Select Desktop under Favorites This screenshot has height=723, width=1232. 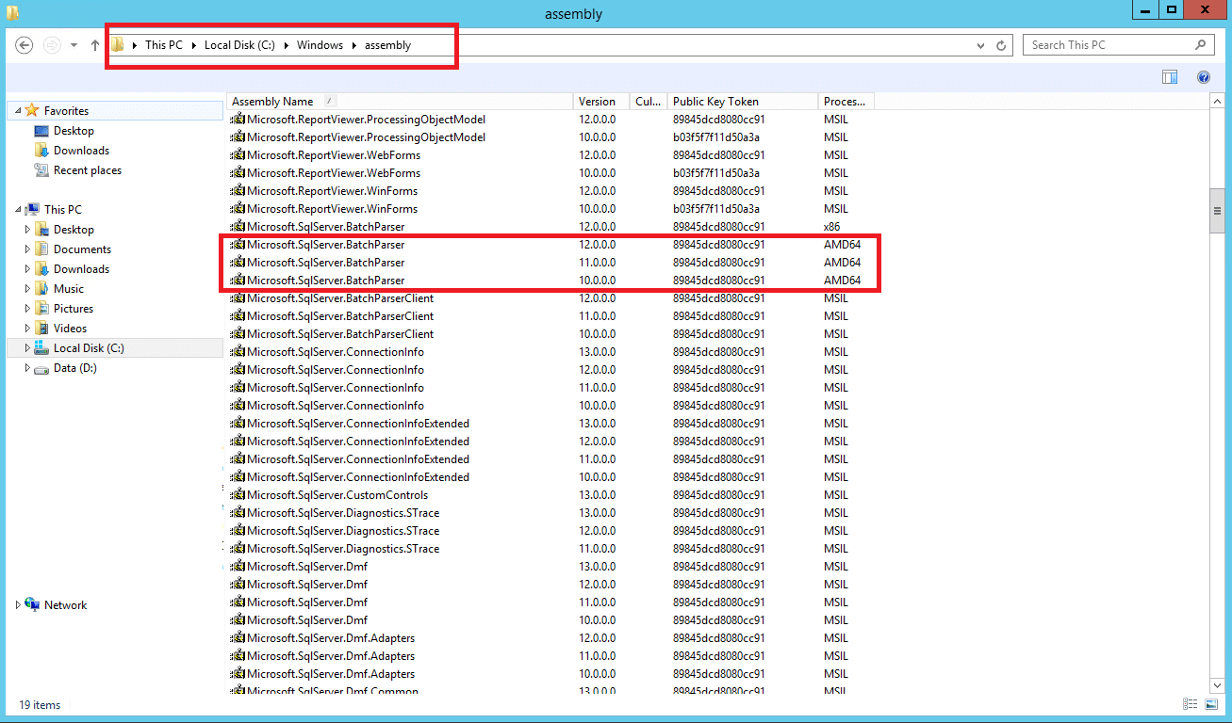[x=74, y=131]
